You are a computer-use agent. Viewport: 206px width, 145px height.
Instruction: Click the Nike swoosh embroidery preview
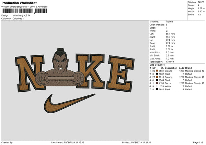tap(70, 103)
